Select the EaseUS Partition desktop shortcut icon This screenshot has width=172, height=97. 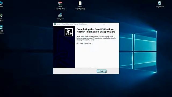(2, 29)
